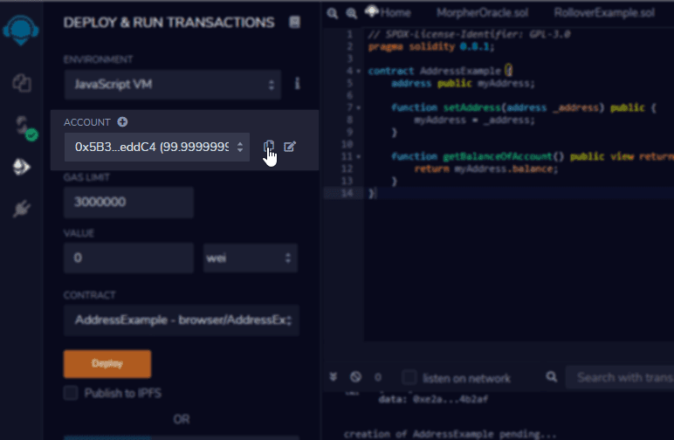Open the Solidity compiler sidebar icon
This screenshot has height=440, width=674.
point(25,127)
